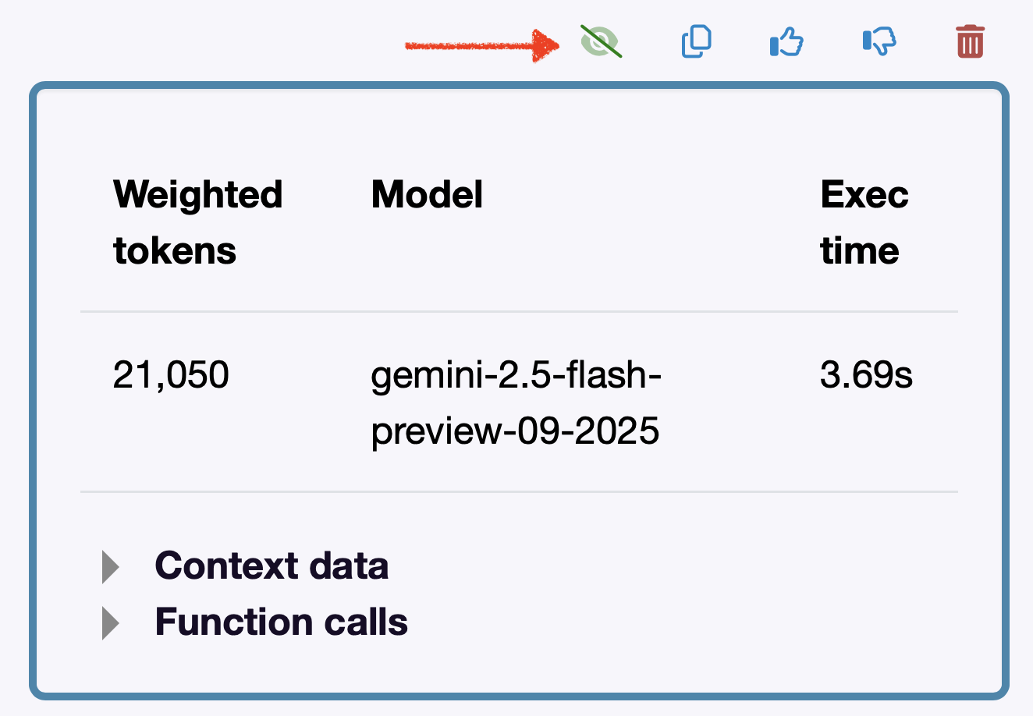Click the Function calls label
1033x716 pixels.
(281, 622)
